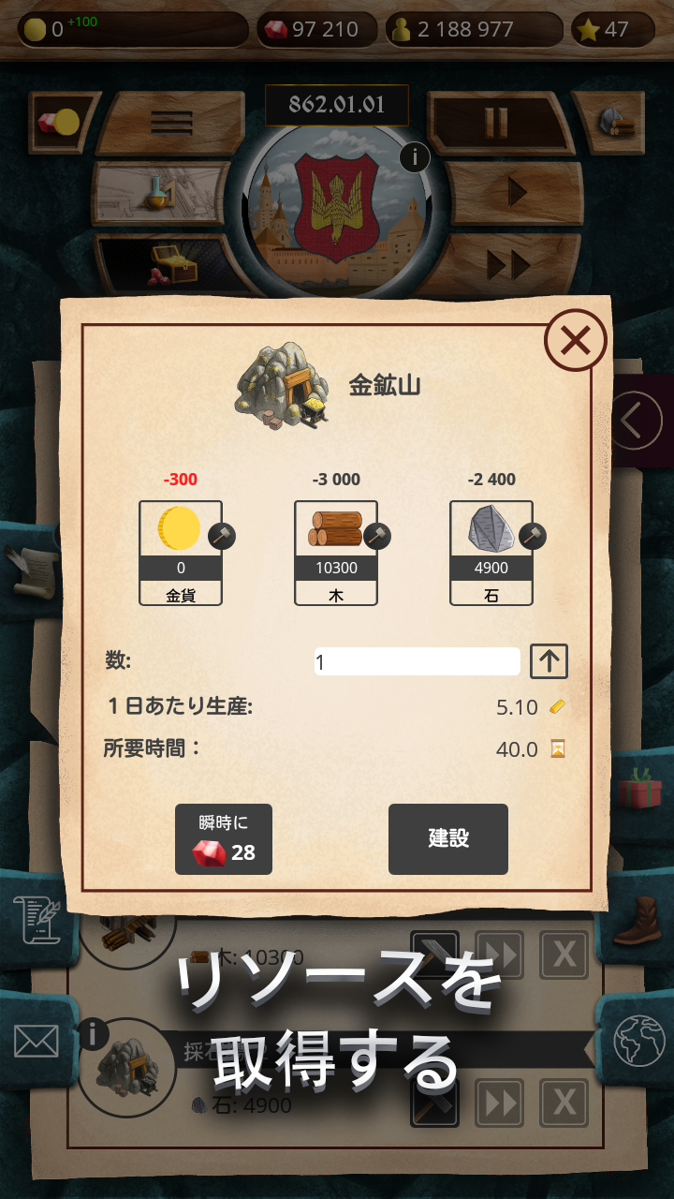Click the hammer icon beside 木 logs
Screen dimensions: 674x1199
pyautogui.click(x=377, y=536)
